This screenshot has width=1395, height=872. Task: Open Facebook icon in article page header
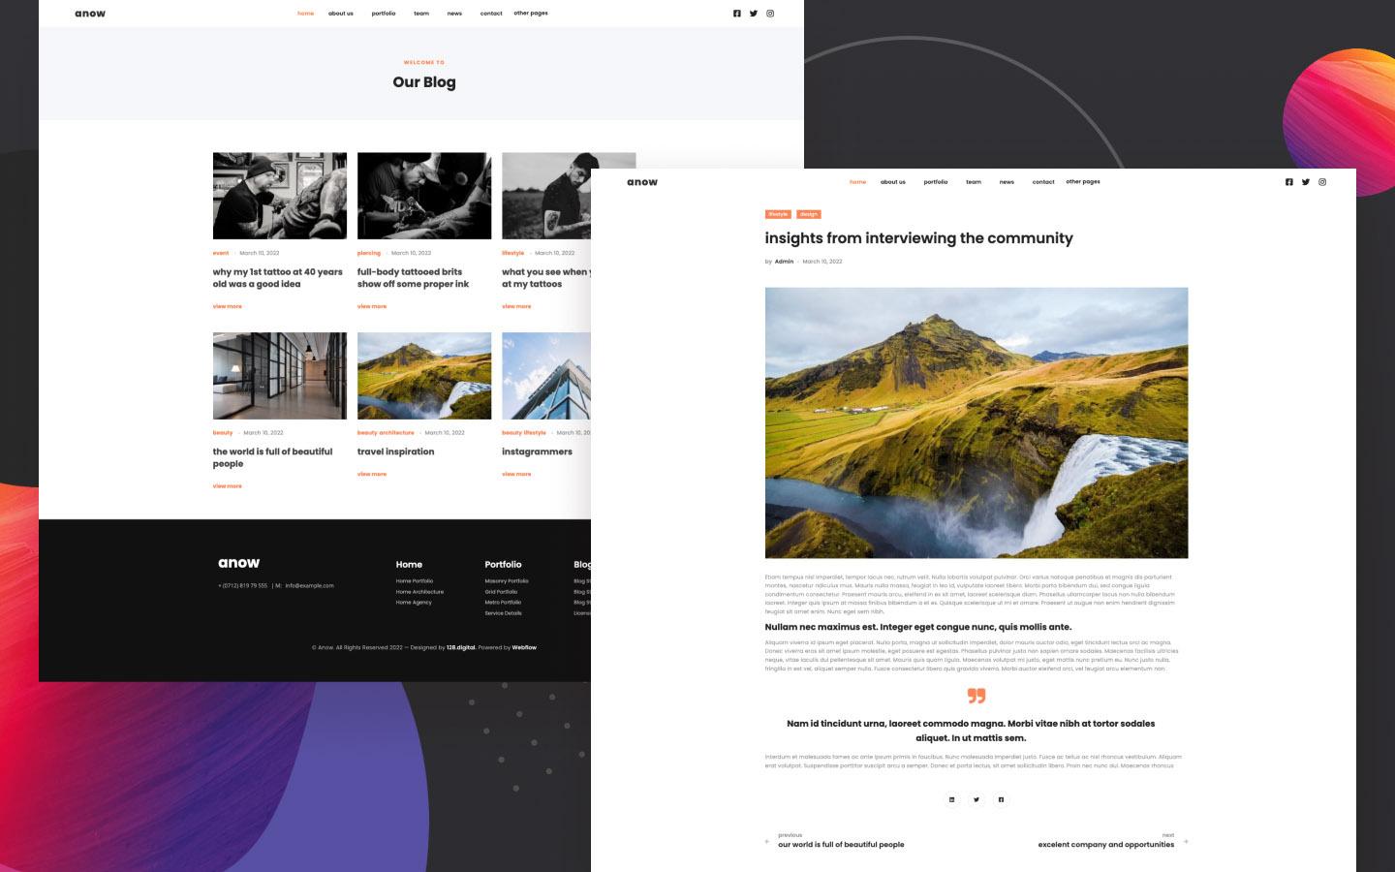[1289, 182]
